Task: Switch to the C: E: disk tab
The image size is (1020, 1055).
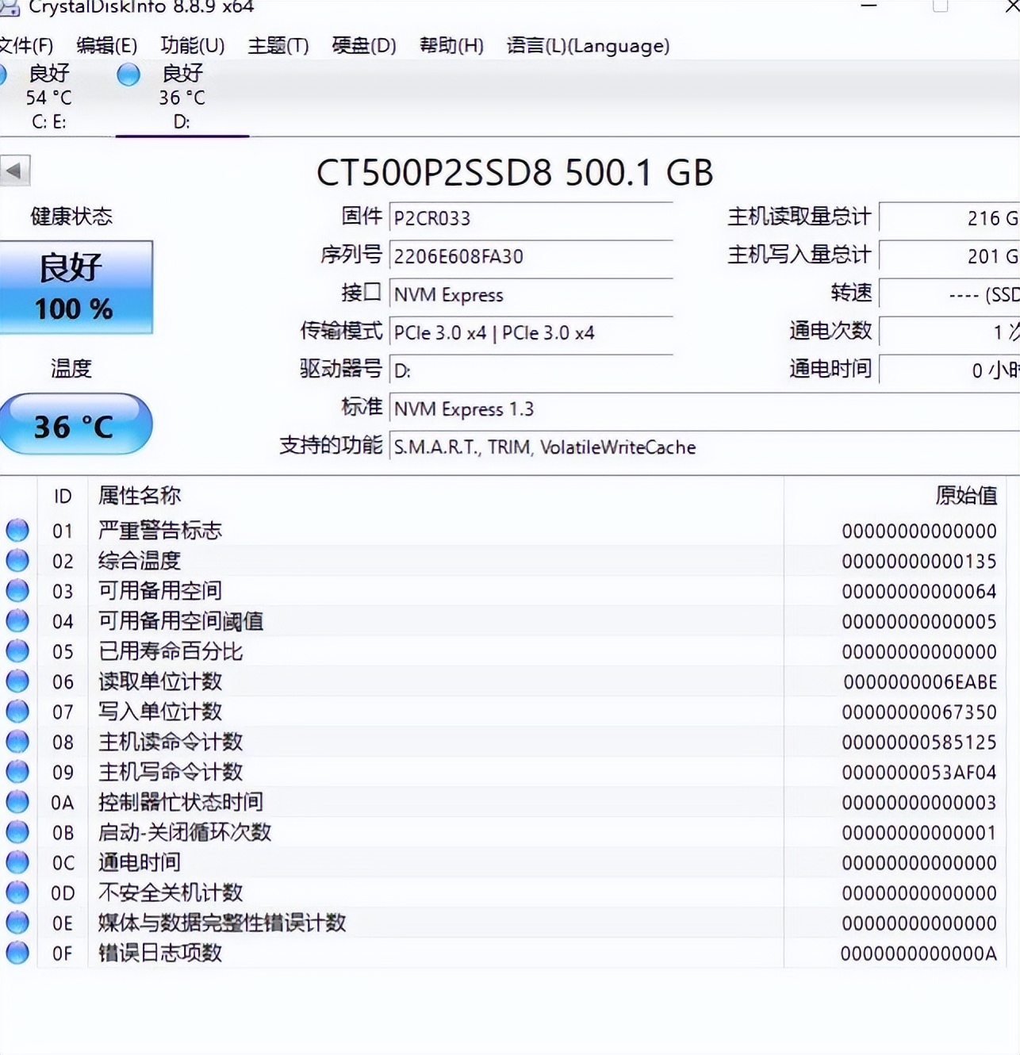Action: 49,98
